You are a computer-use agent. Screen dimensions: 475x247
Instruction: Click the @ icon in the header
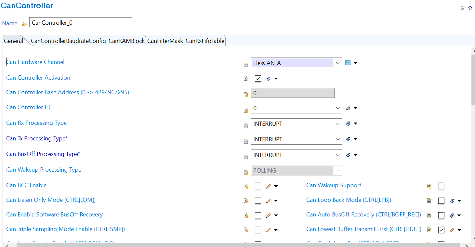click(462, 8)
